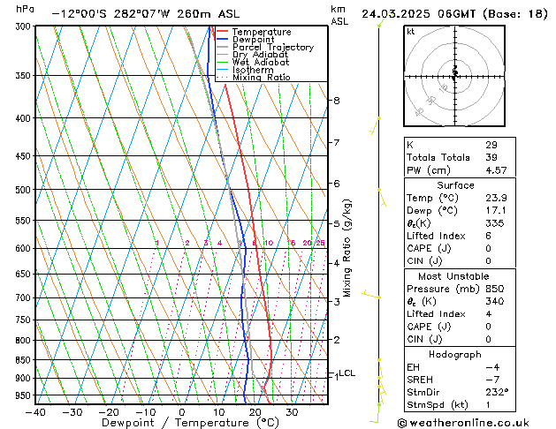Click the K index value 29
The height and width of the screenshot is (429, 556).
click(x=491, y=145)
